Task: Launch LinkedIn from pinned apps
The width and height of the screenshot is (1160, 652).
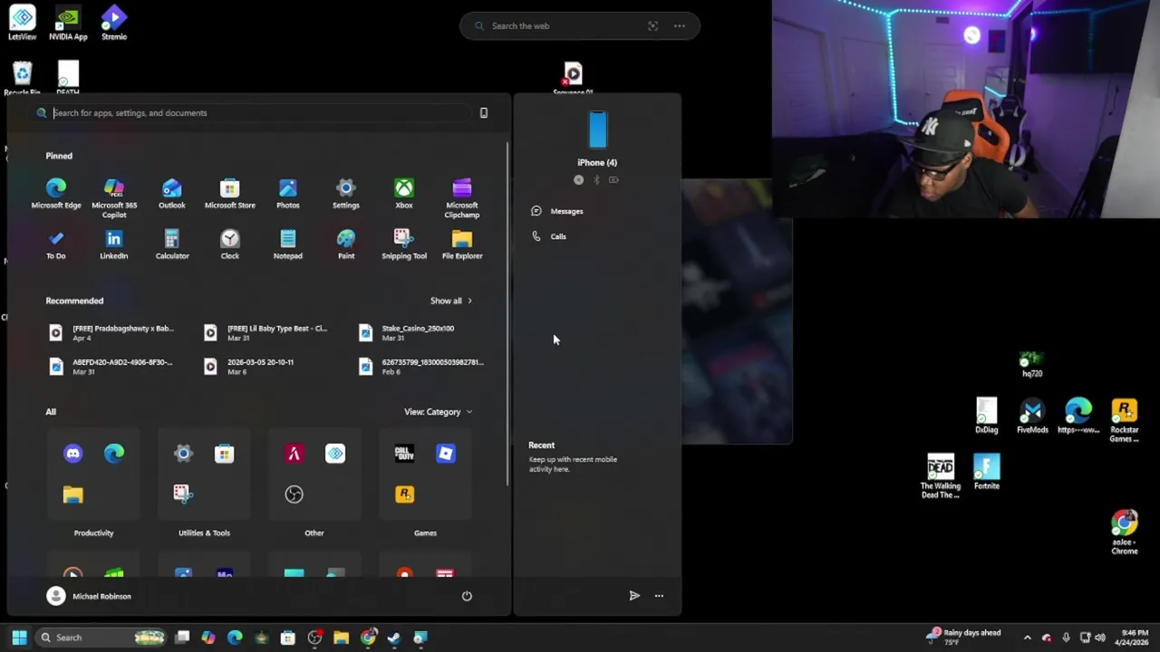Action: pos(114,244)
